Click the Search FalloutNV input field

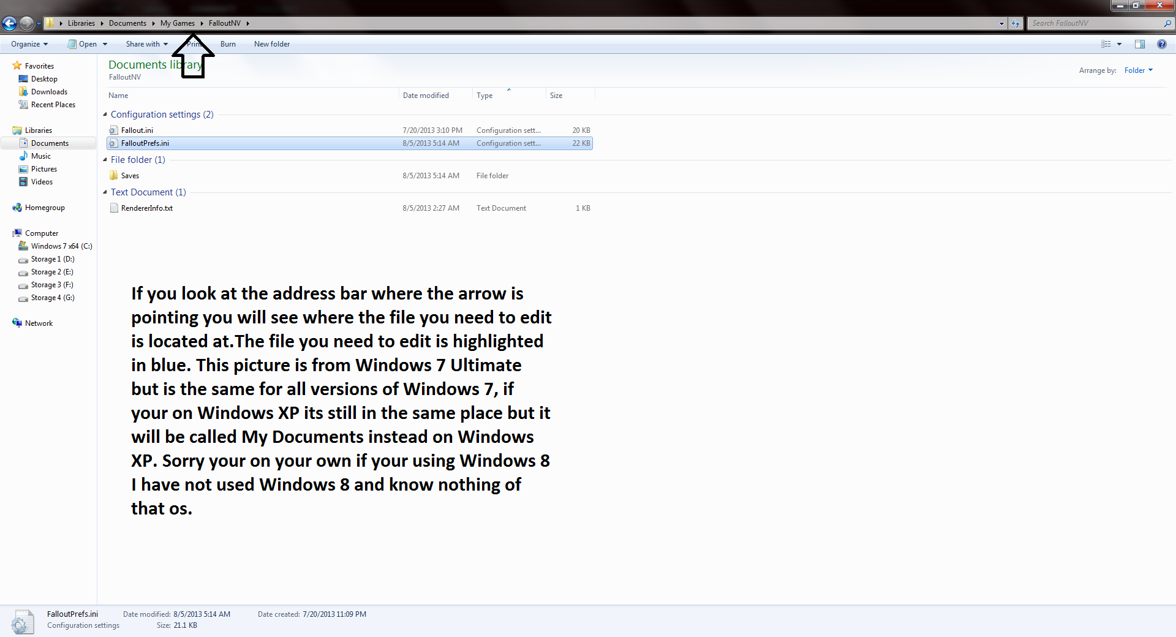click(x=1095, y=23)
